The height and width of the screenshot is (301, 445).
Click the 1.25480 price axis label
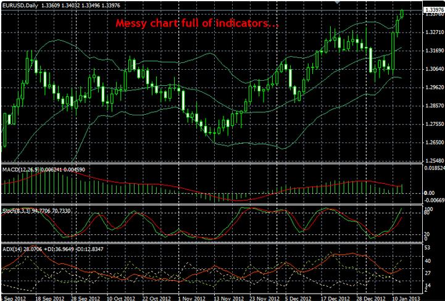click(x=435, y=160)
